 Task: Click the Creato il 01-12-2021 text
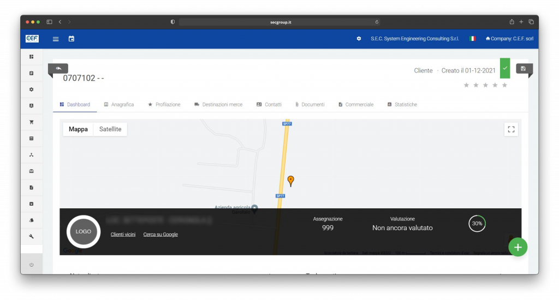[x=468, y=70]
